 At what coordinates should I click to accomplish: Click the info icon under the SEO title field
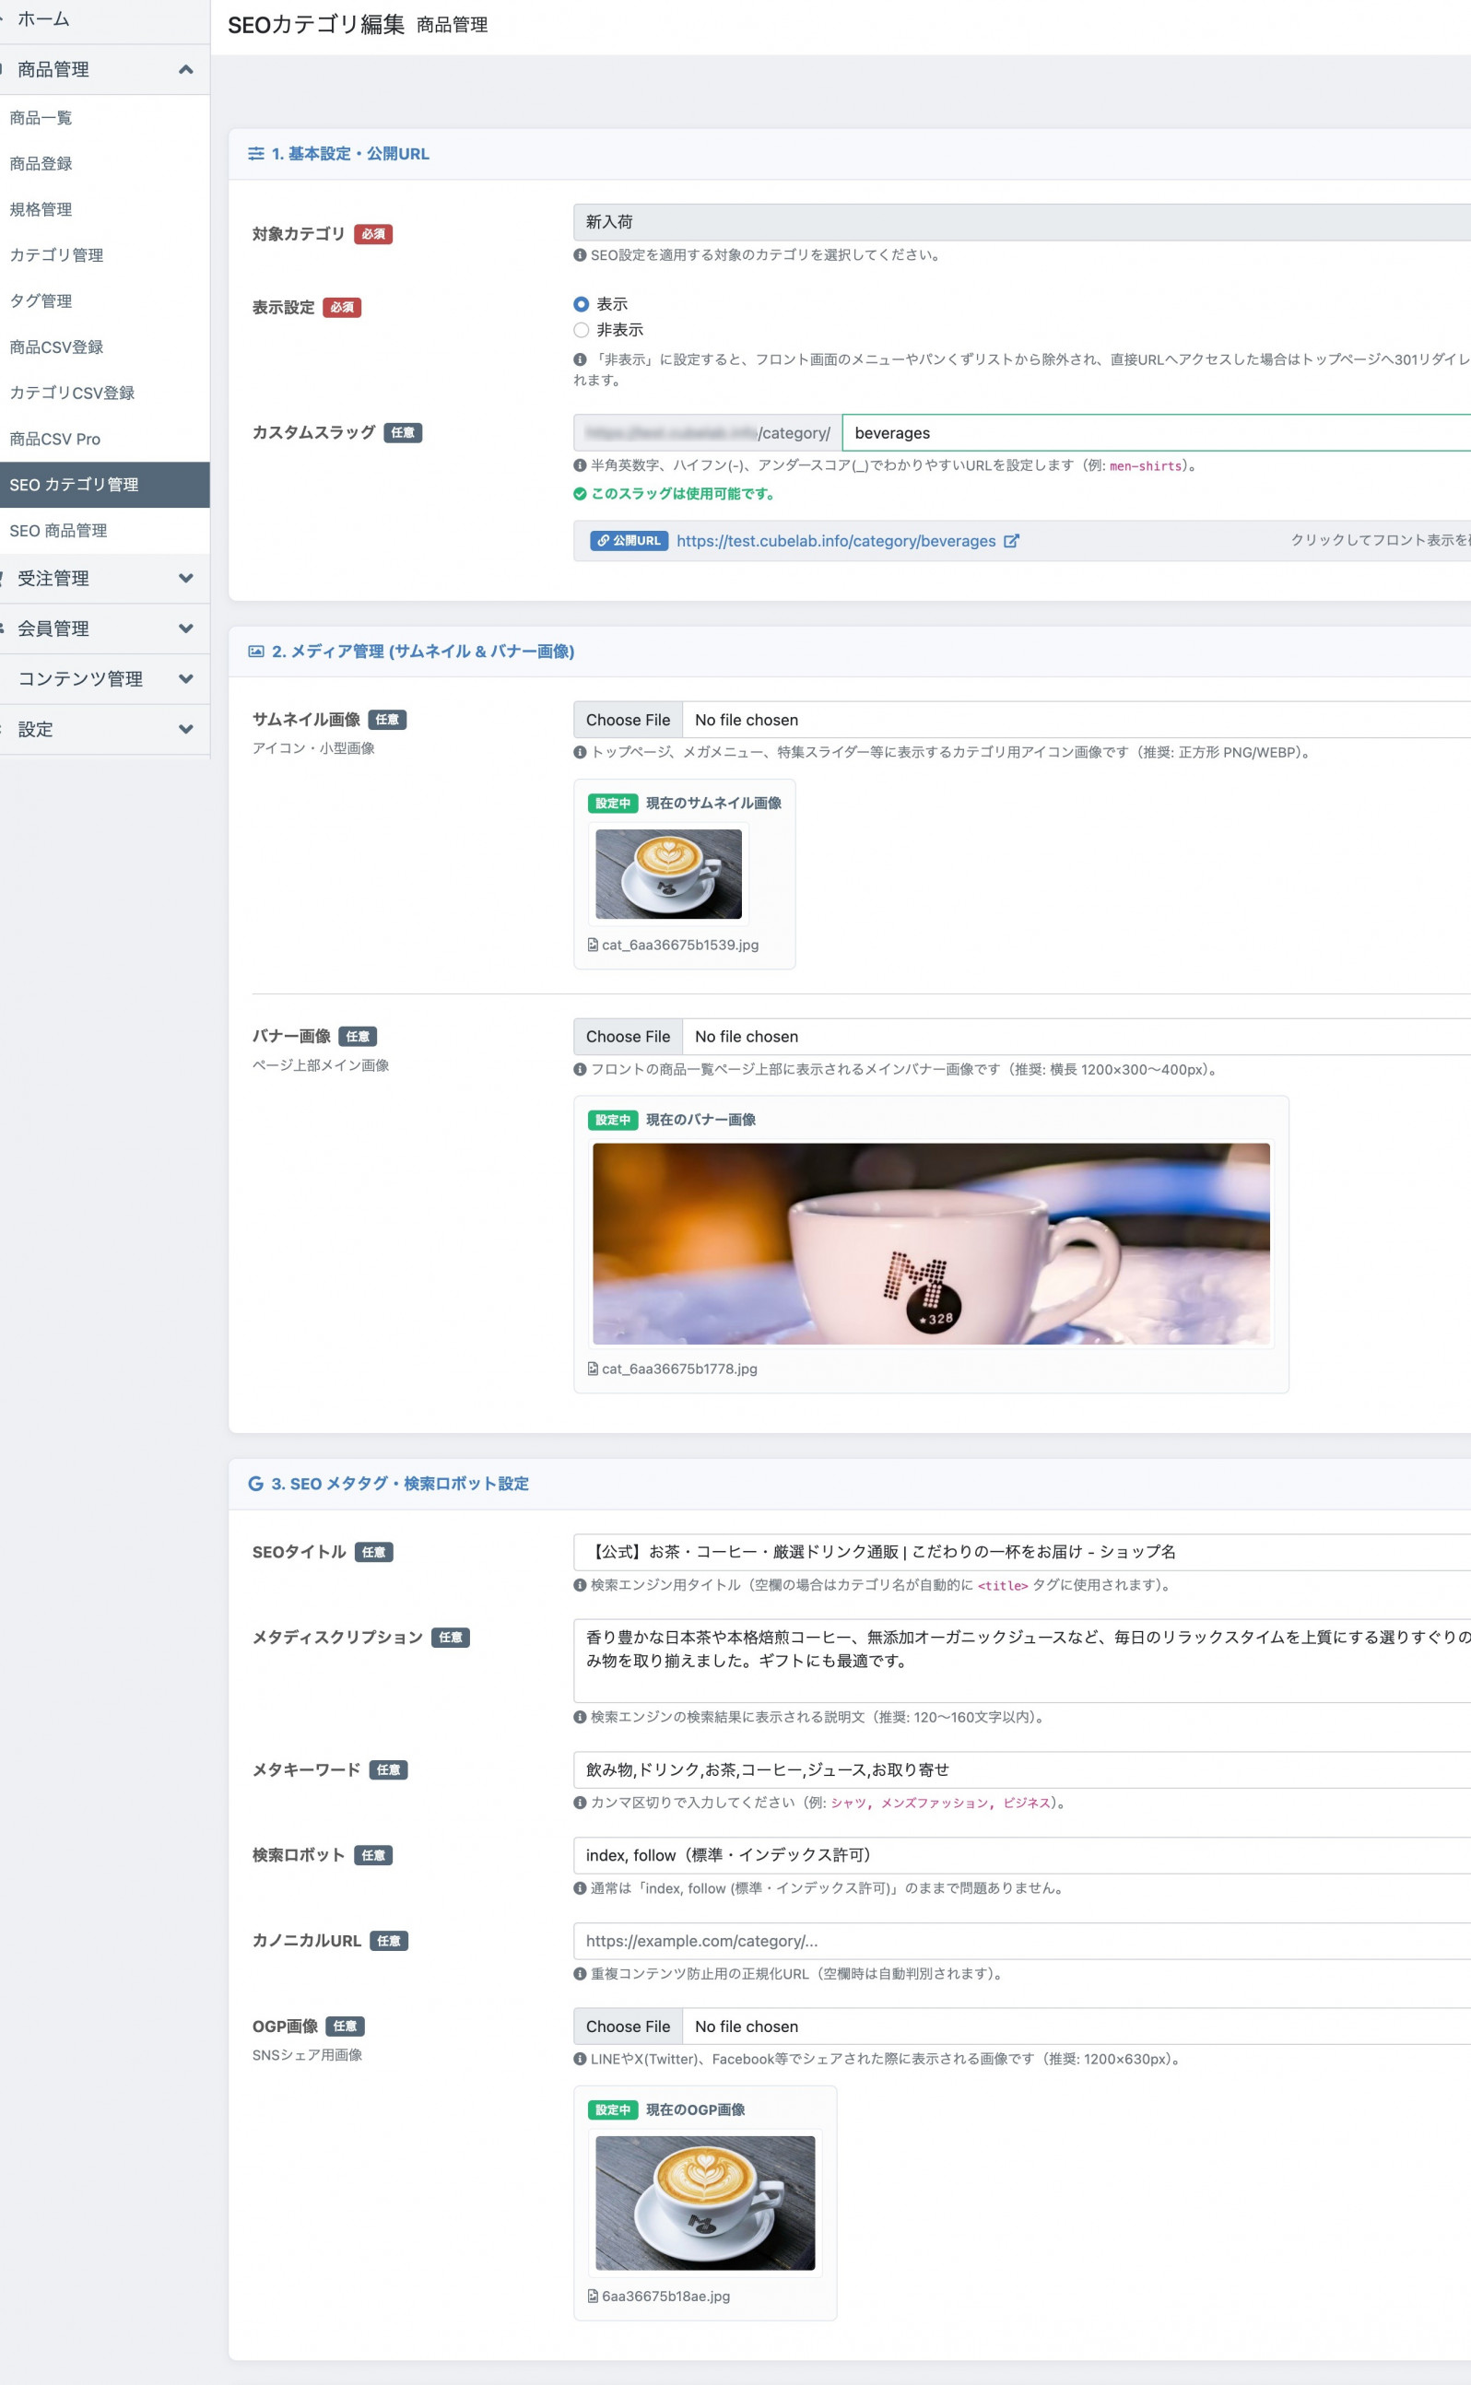[x=580, y=1585]
